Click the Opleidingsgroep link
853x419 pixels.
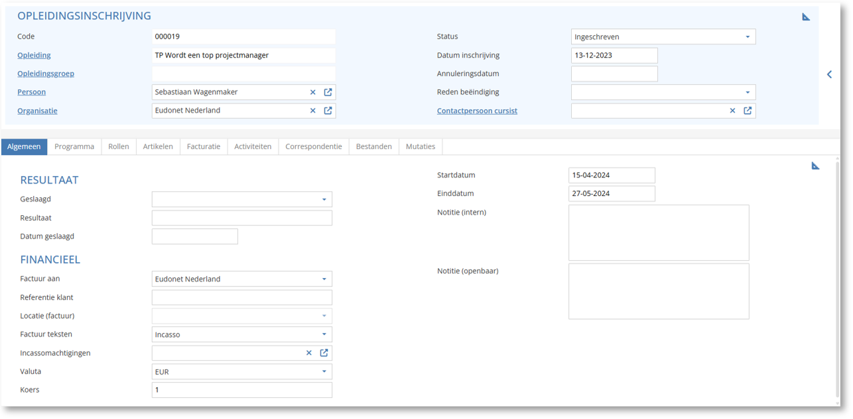click(x=46, y=74)
